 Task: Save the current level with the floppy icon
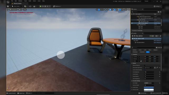[8, 6]
